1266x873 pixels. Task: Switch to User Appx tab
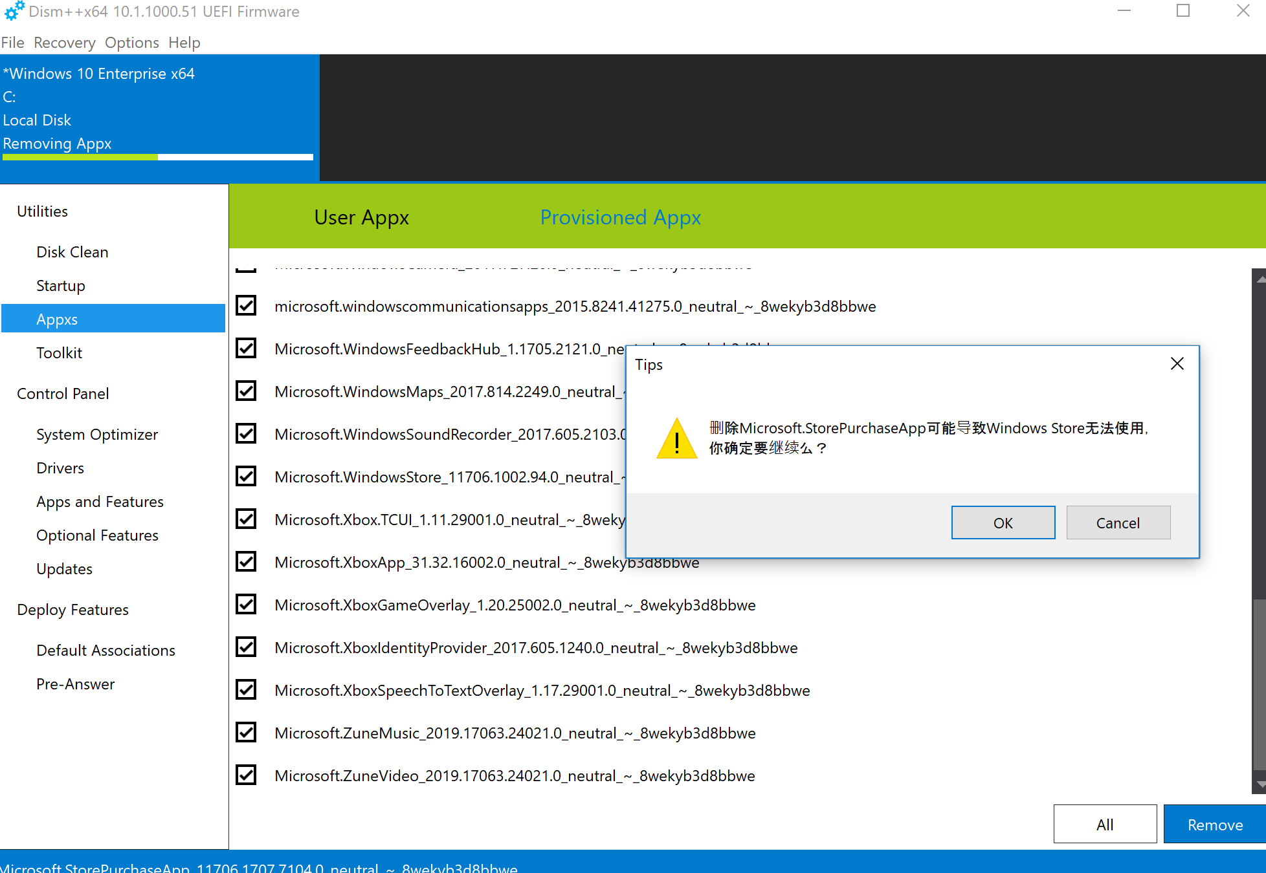[361, 217]
